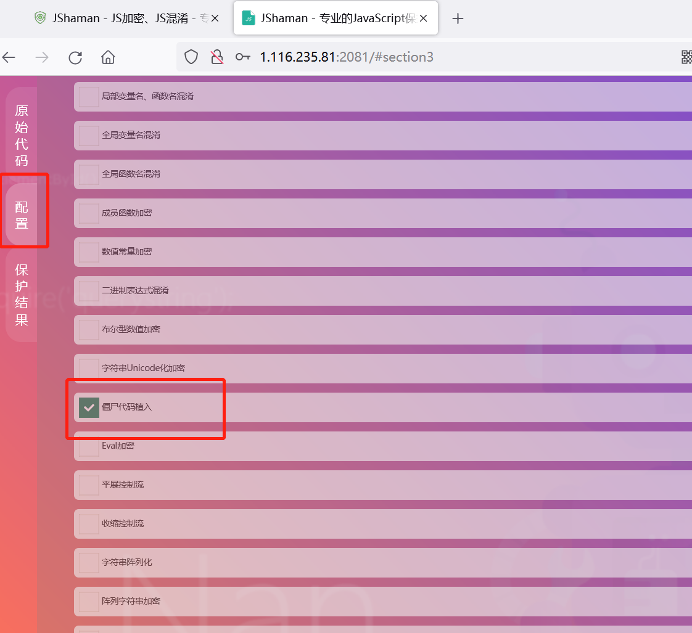Image resolution: width=692 pixels, height=633 pixels.
Task: Tick the 成员函数加密 checkbox
Action: [x=89, y=213]
